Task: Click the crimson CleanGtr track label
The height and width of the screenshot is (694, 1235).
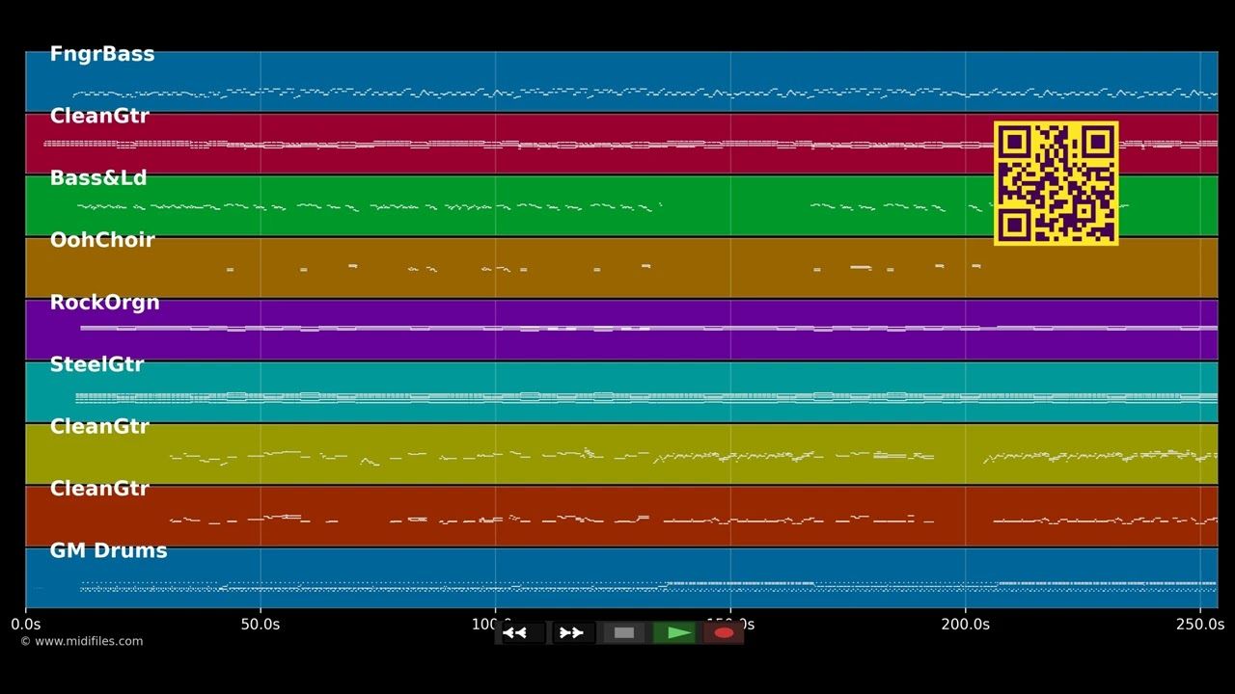Action: [99, 116]
